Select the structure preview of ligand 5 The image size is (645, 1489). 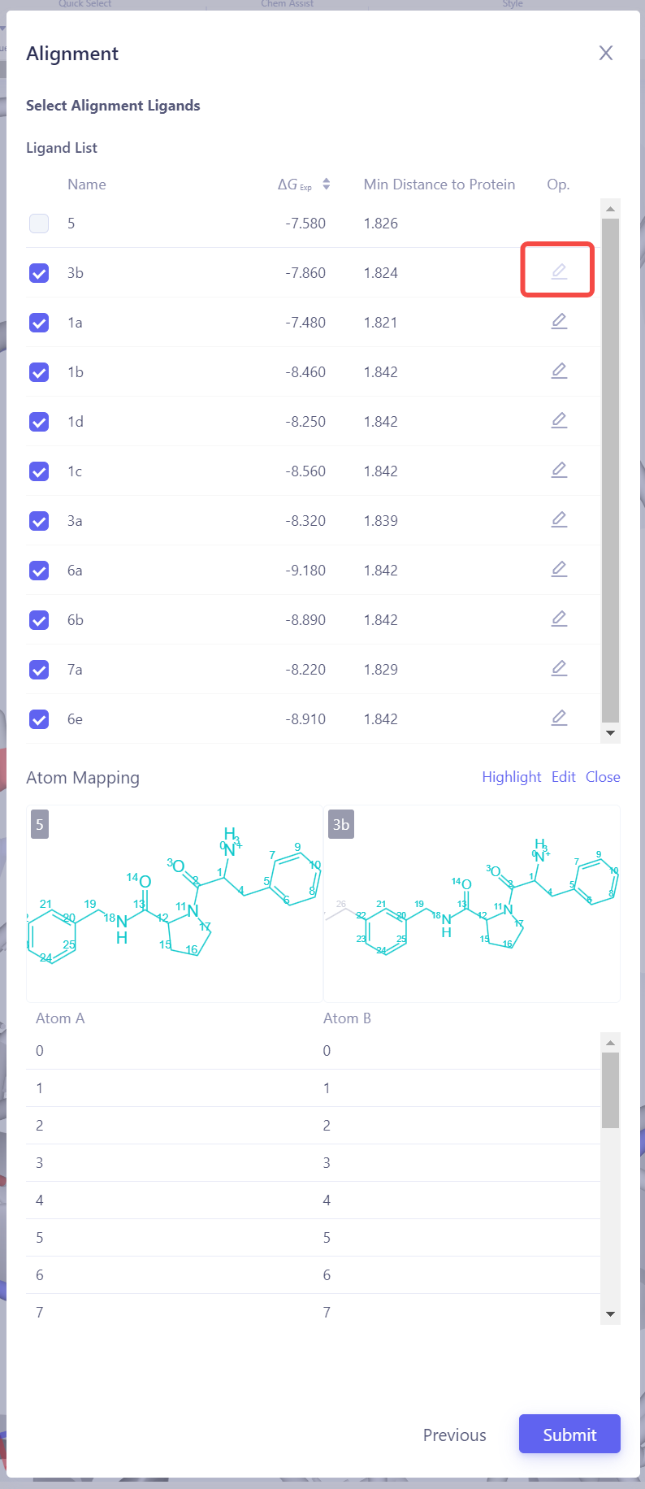174,904
